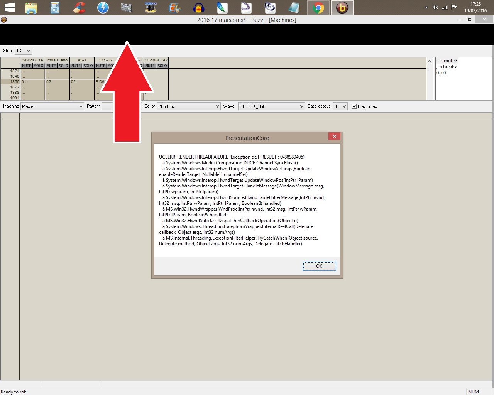
Task: Mute the SGridBETA2 track
Action: tap(150, 66)
